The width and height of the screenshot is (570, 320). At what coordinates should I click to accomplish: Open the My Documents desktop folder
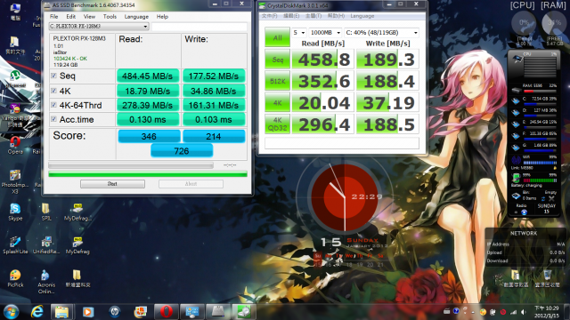click(x=15, y=45)
